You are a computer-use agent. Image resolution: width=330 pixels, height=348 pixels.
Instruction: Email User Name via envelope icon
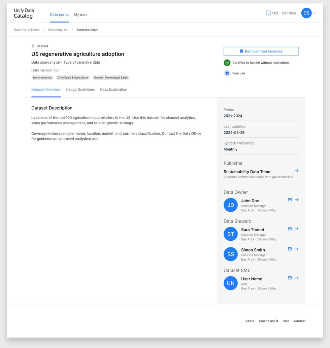tap(290, 278)
